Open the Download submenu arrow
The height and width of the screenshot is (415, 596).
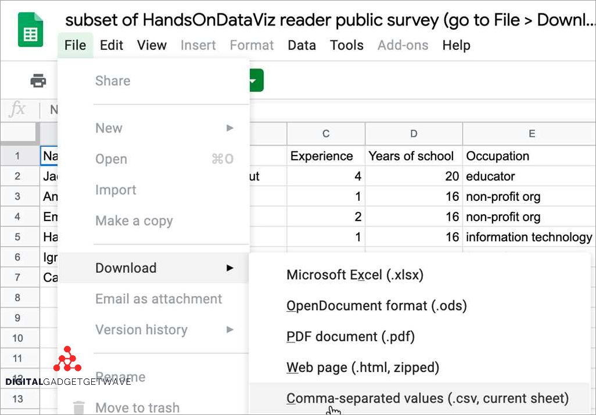pos(229,268)
